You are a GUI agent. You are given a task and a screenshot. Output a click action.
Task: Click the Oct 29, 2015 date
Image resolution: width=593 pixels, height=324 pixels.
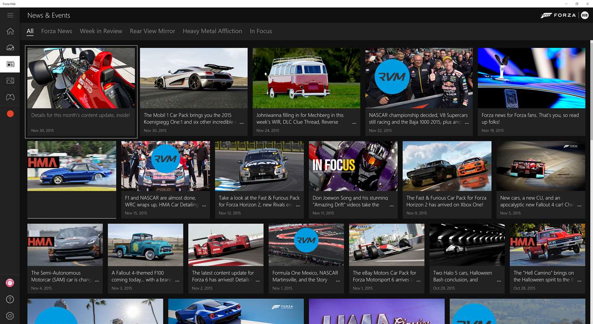point(444,288)
